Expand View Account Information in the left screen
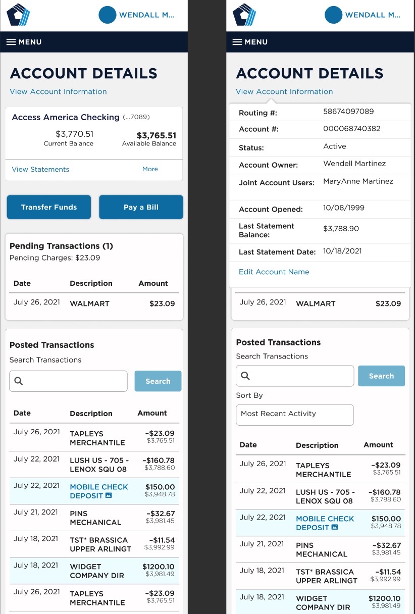Screen dimensions: 415x614 [x=58, y=91]
